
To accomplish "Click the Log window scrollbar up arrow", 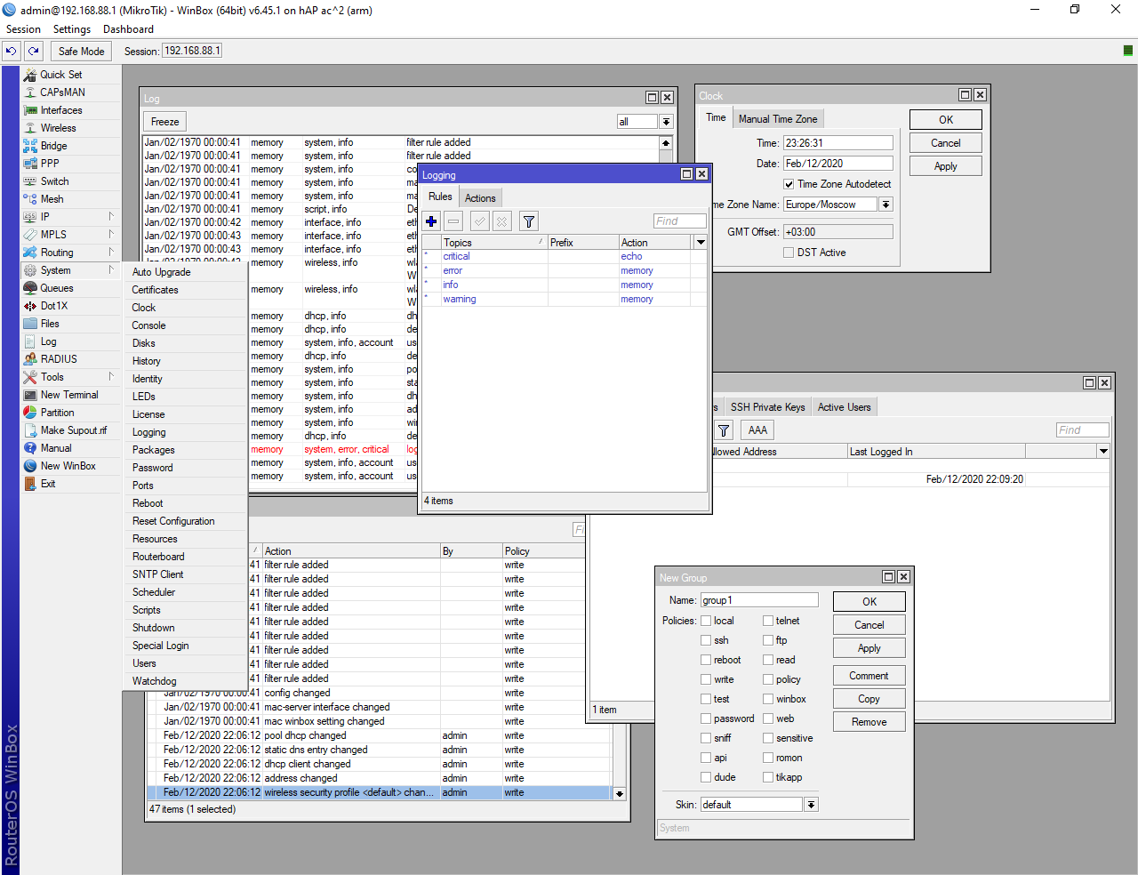I will [666, 143].
